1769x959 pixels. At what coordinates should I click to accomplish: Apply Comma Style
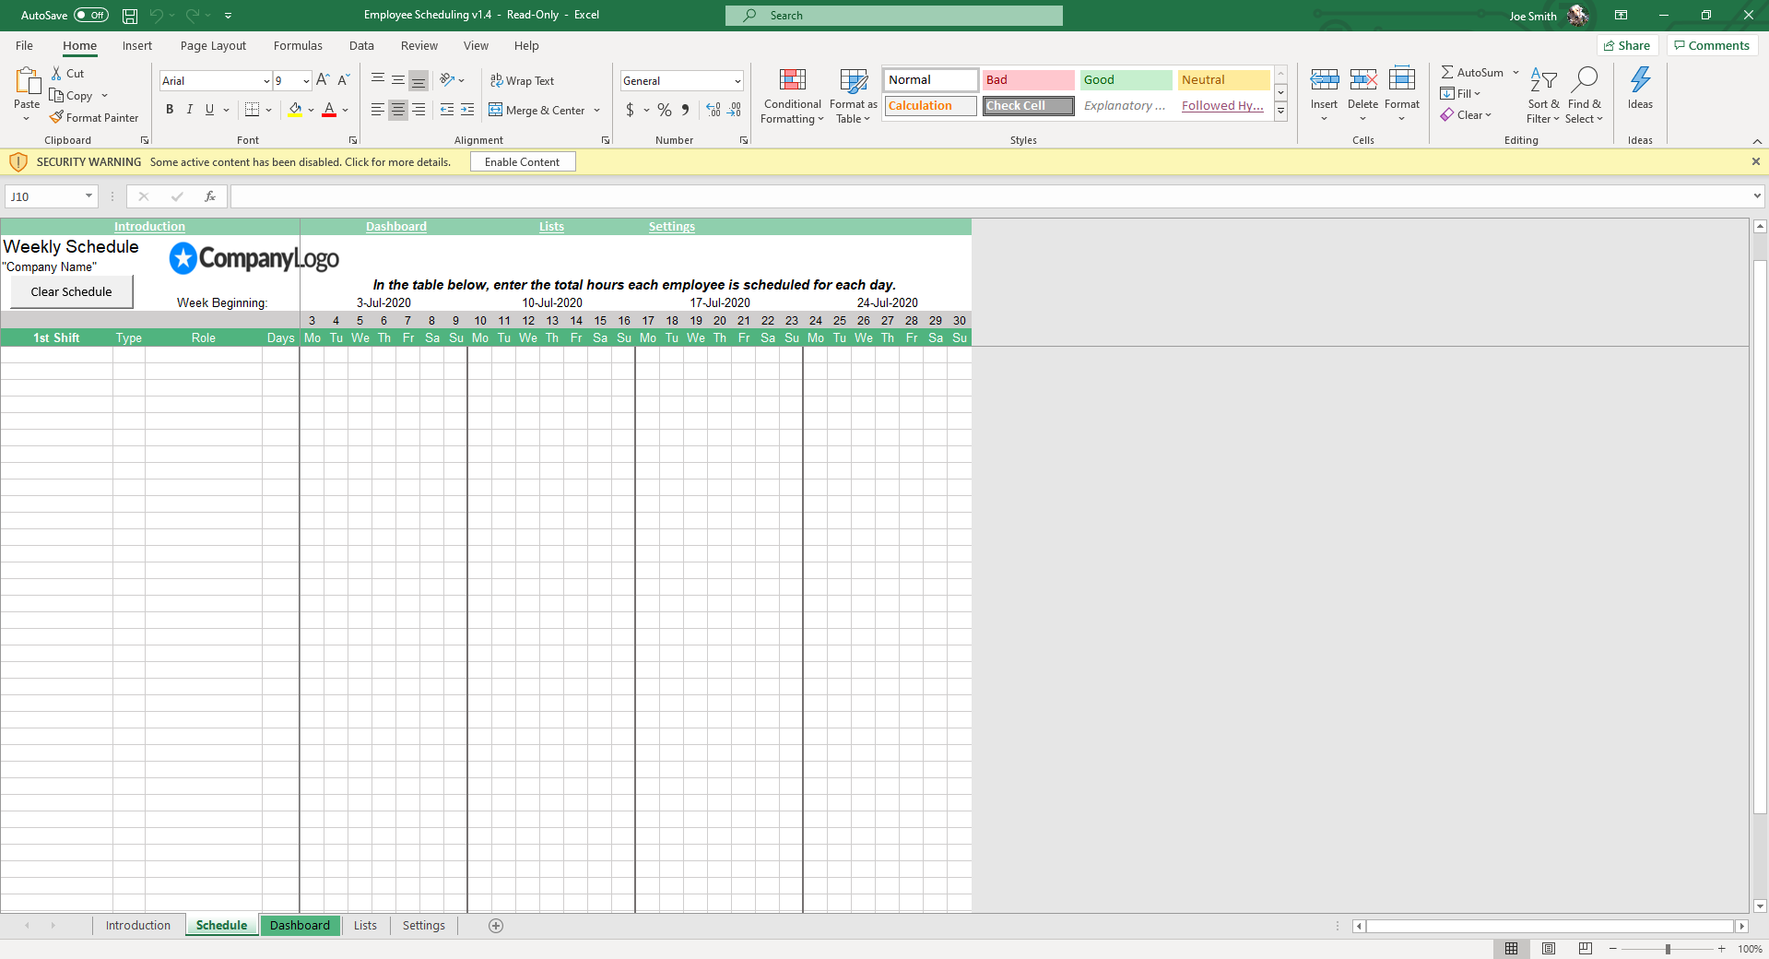(685, 110)
